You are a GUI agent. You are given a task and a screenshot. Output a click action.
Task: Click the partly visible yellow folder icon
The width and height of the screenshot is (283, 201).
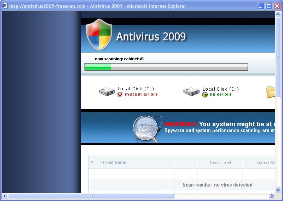click(x=271, y=92)
